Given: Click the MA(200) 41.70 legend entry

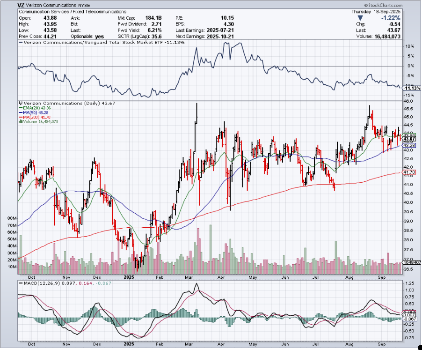Looking at the screenshot, I should (x=36, y=117).
